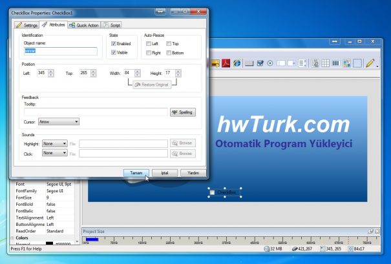391x264 pixels.
Task: Open the Click sound dropdown
Action: pyautogui.click(x=54, y=153)
